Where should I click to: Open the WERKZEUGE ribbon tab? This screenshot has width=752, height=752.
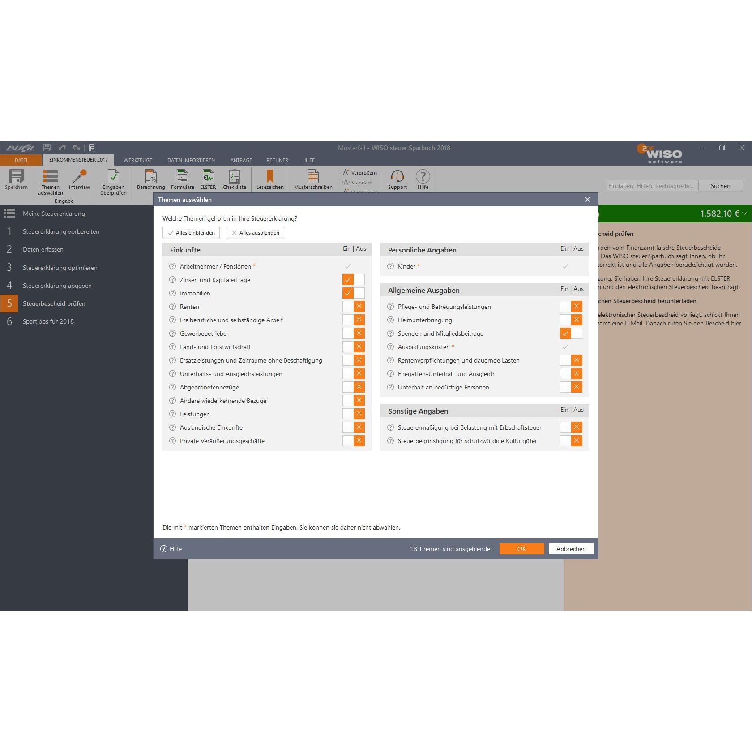(x=138, y=160)
